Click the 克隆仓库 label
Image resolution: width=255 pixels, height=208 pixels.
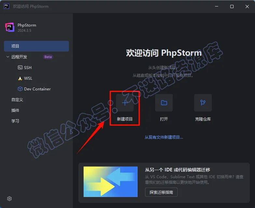click(203, 119)
